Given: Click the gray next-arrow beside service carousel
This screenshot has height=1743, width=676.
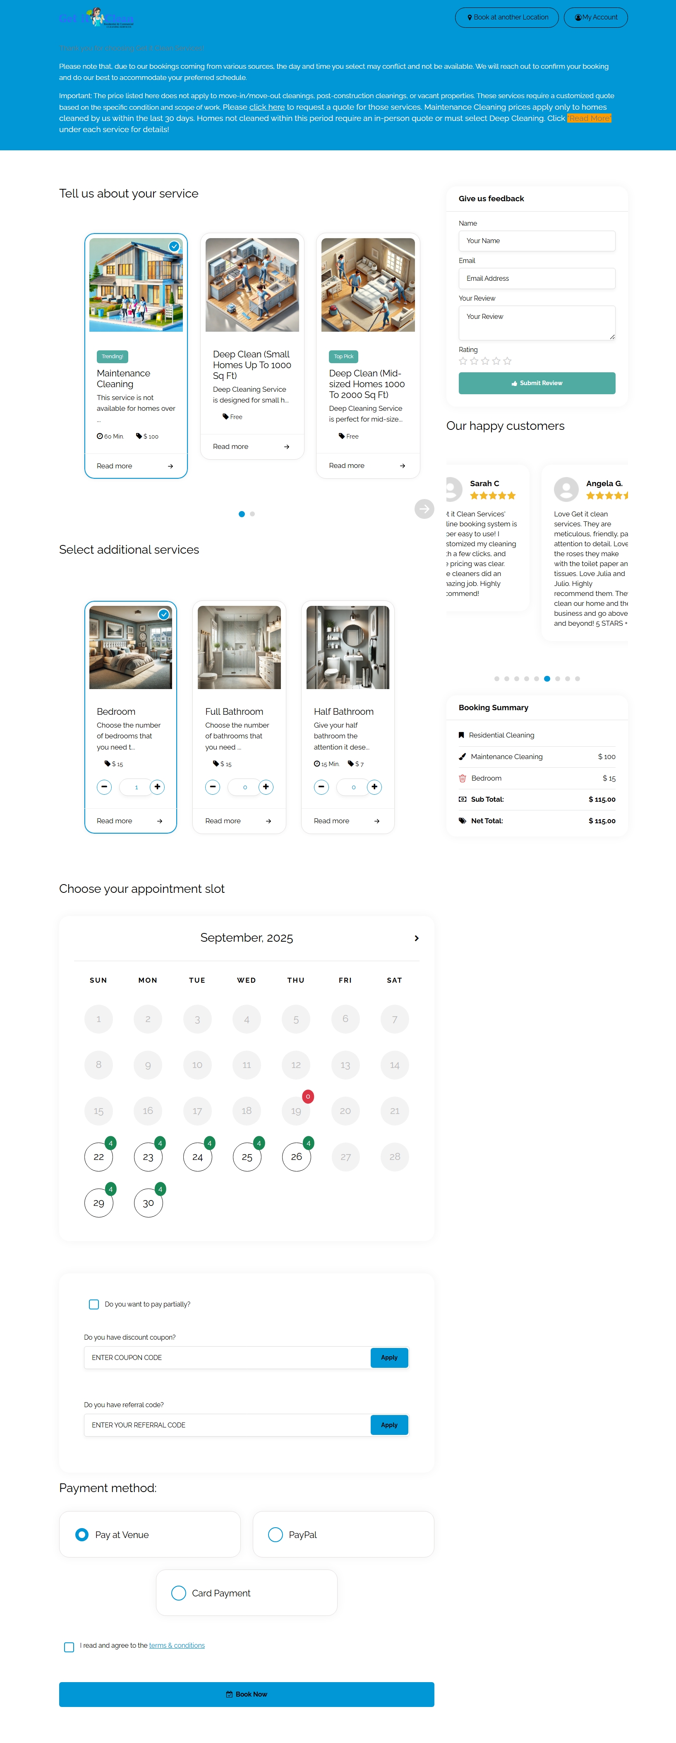Looking at the screenshot, I should point(424,509).
